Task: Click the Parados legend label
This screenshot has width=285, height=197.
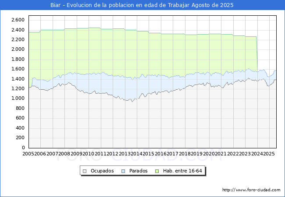Action: pyautogui.click(x=138, y=171)
